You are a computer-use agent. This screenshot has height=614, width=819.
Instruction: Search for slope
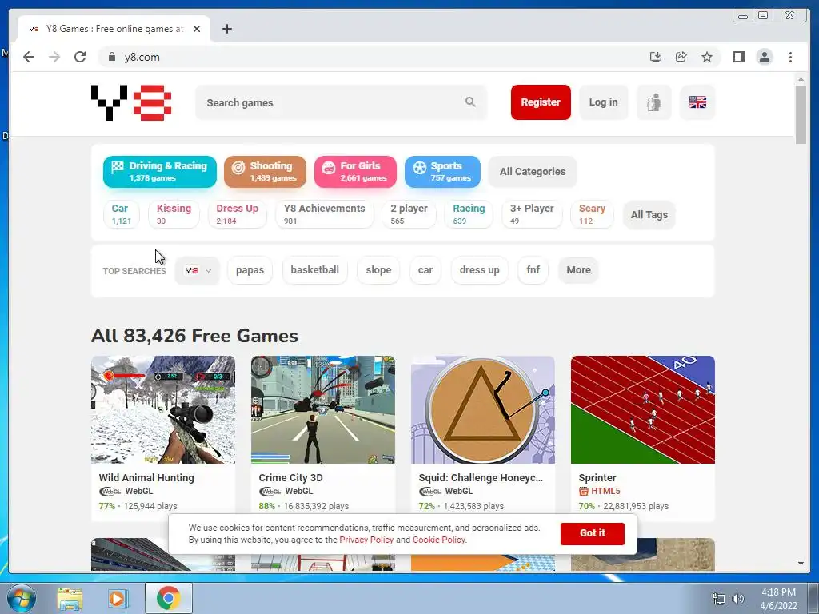[x=378, y=270]
